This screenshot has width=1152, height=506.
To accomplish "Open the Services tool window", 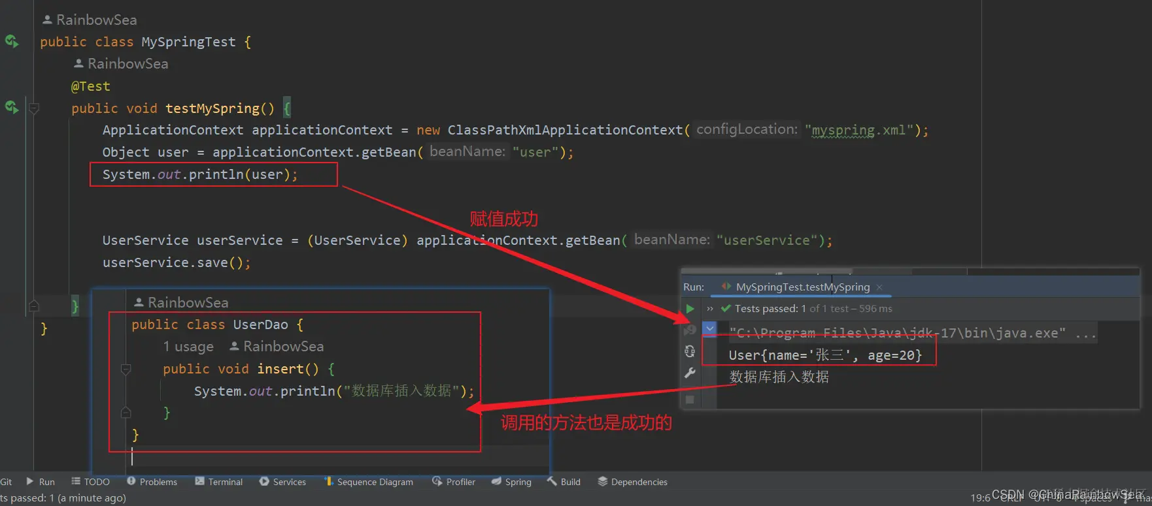I will pos(282,482).
